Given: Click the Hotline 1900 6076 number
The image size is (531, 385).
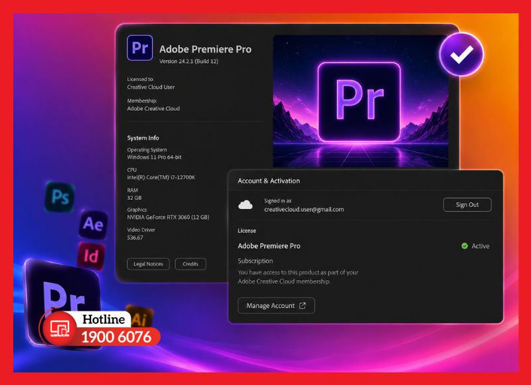Looking at the screenshot, I should point(116,337).
